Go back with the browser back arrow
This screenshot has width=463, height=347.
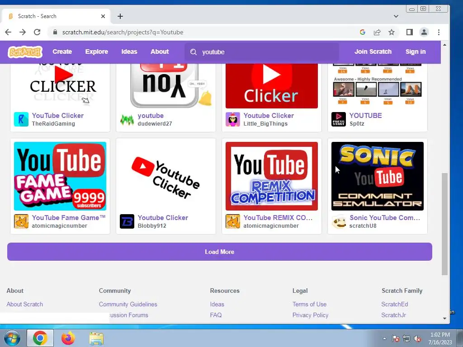(8, 32)
